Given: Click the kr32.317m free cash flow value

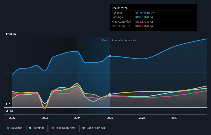Looking at the screenshot, I should (142, 22).
